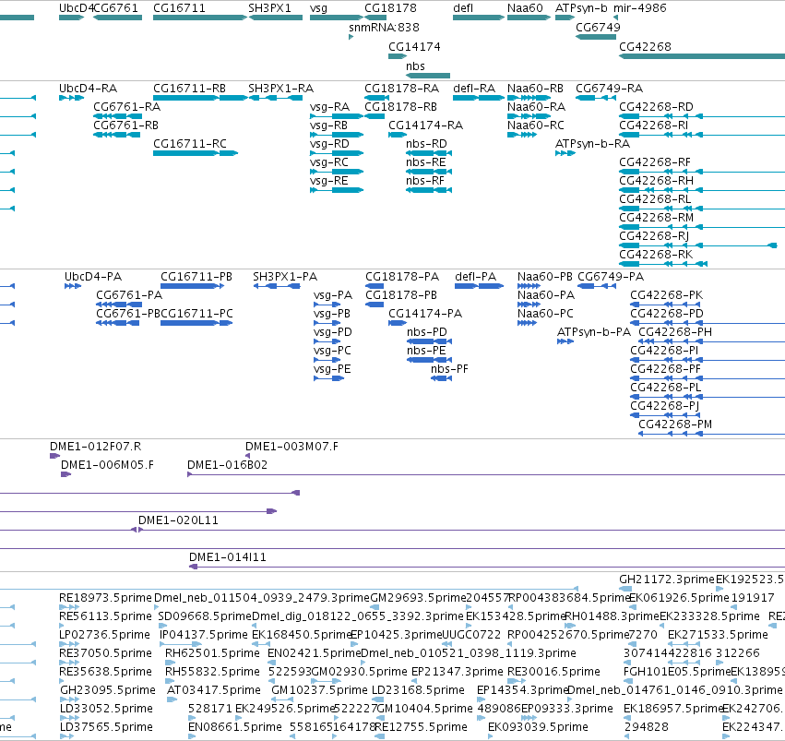785x741 pixels.
Task: Select the ATPsyn-b gene label
Action: (581, 8)
